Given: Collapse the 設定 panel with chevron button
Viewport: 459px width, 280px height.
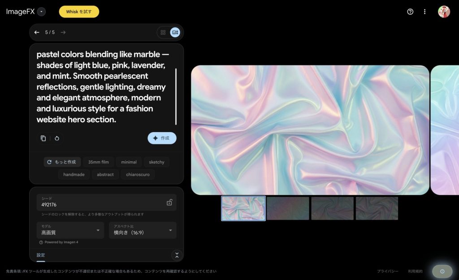Looking at the screenshot, I should [177, 255].
